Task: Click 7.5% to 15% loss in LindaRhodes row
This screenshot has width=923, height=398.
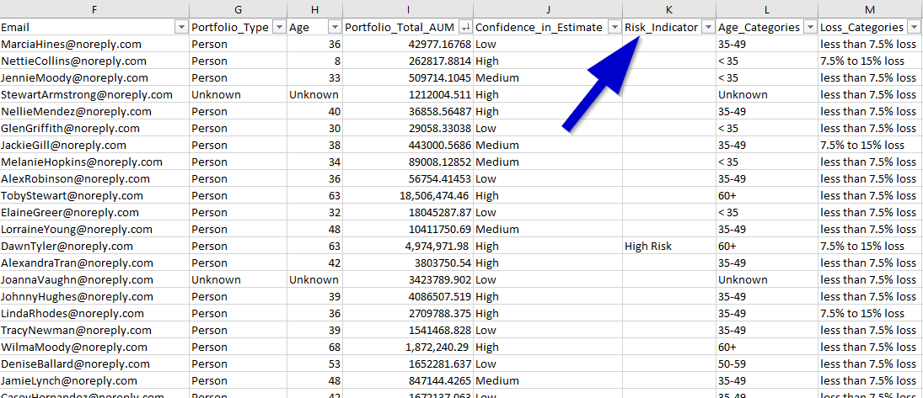Action: [x=871, y=314]
